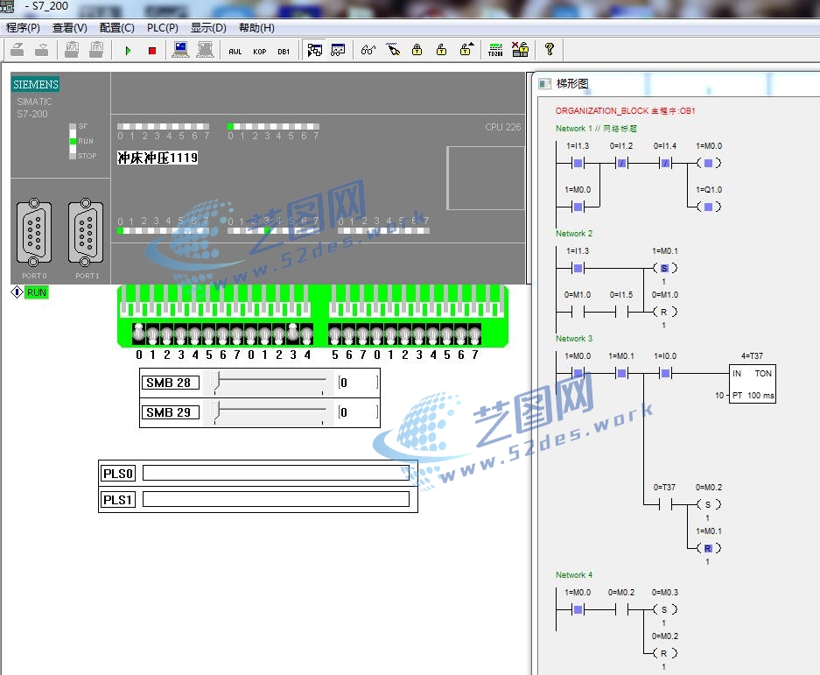820x675 pixels.
Task: Click the I0.0 contact in Network 3
Action: pos(665,373)
